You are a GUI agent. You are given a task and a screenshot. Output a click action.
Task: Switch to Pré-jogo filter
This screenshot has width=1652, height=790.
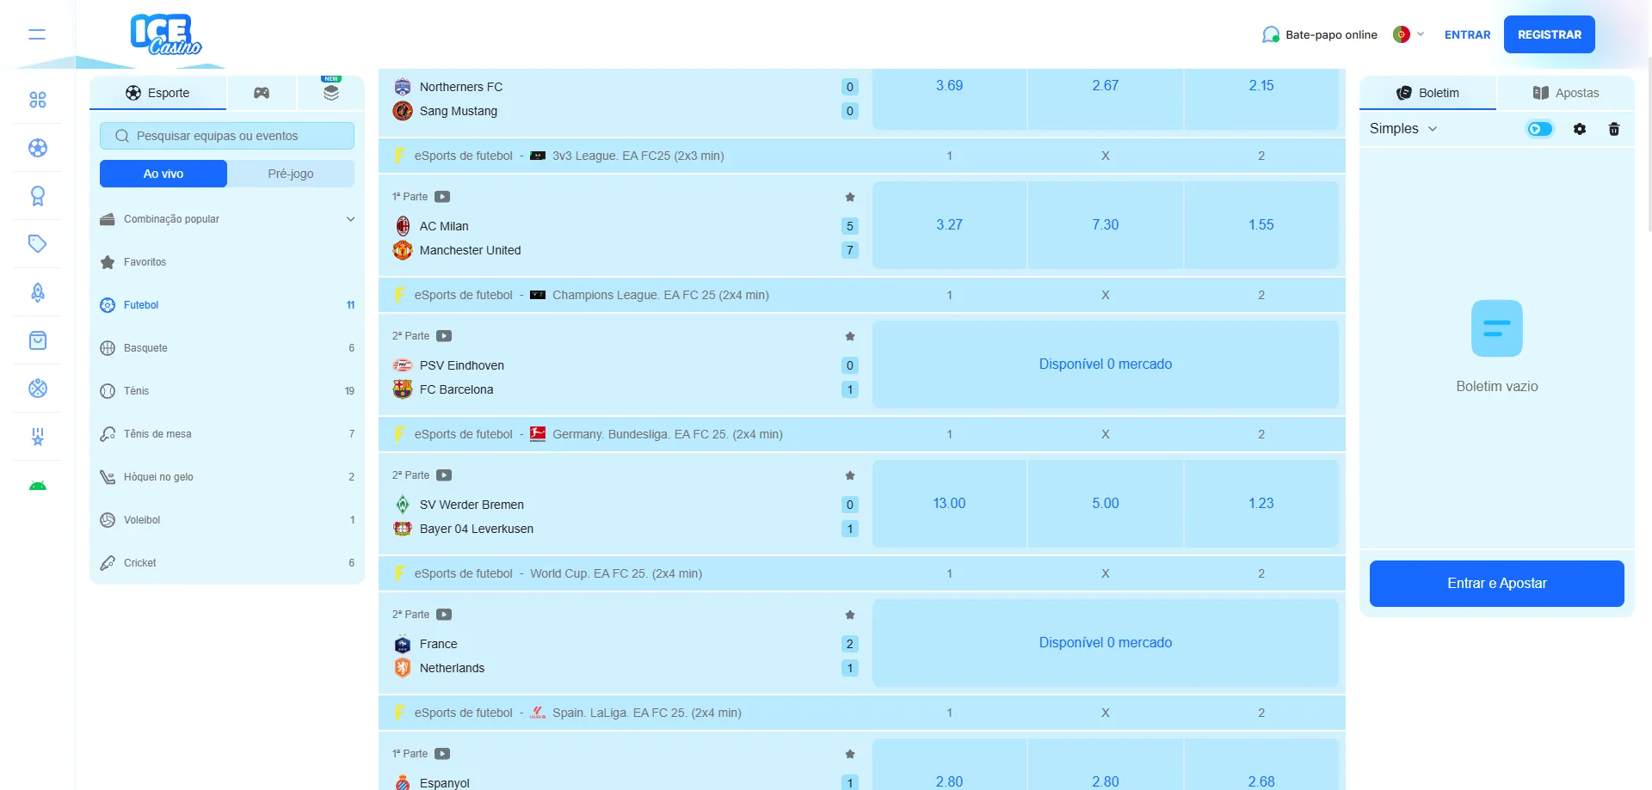coord(291,174)
